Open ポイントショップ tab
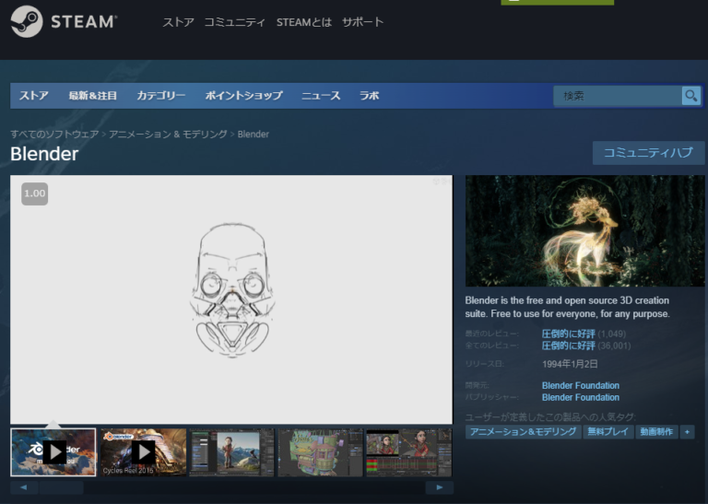 click(243, 96)
